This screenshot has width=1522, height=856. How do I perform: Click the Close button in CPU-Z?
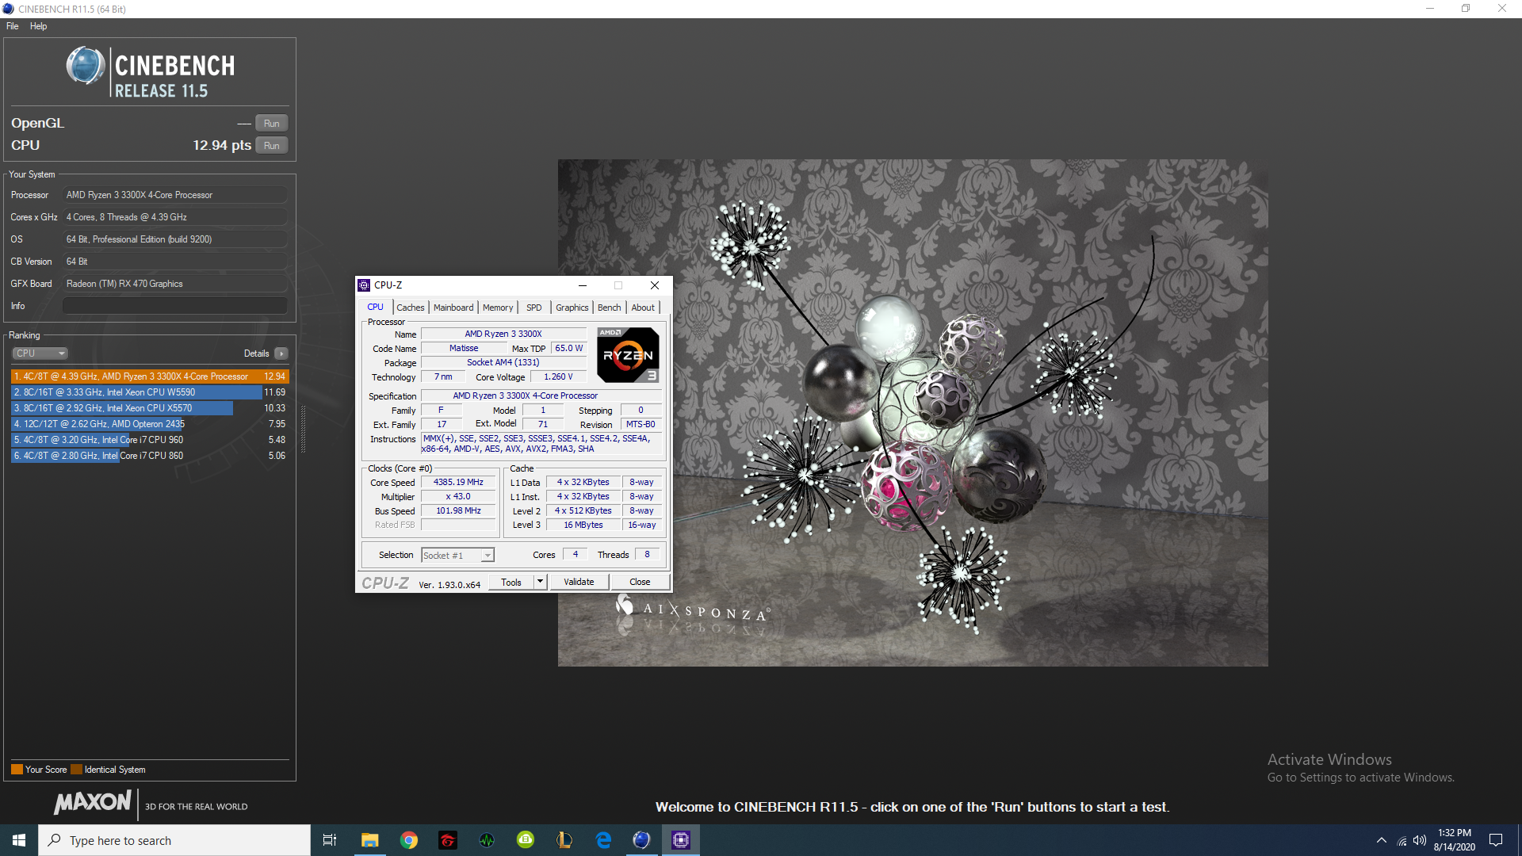click(640, 582)
